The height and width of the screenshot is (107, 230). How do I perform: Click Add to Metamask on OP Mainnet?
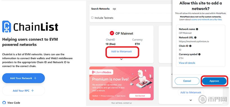(x=121, y=51)
